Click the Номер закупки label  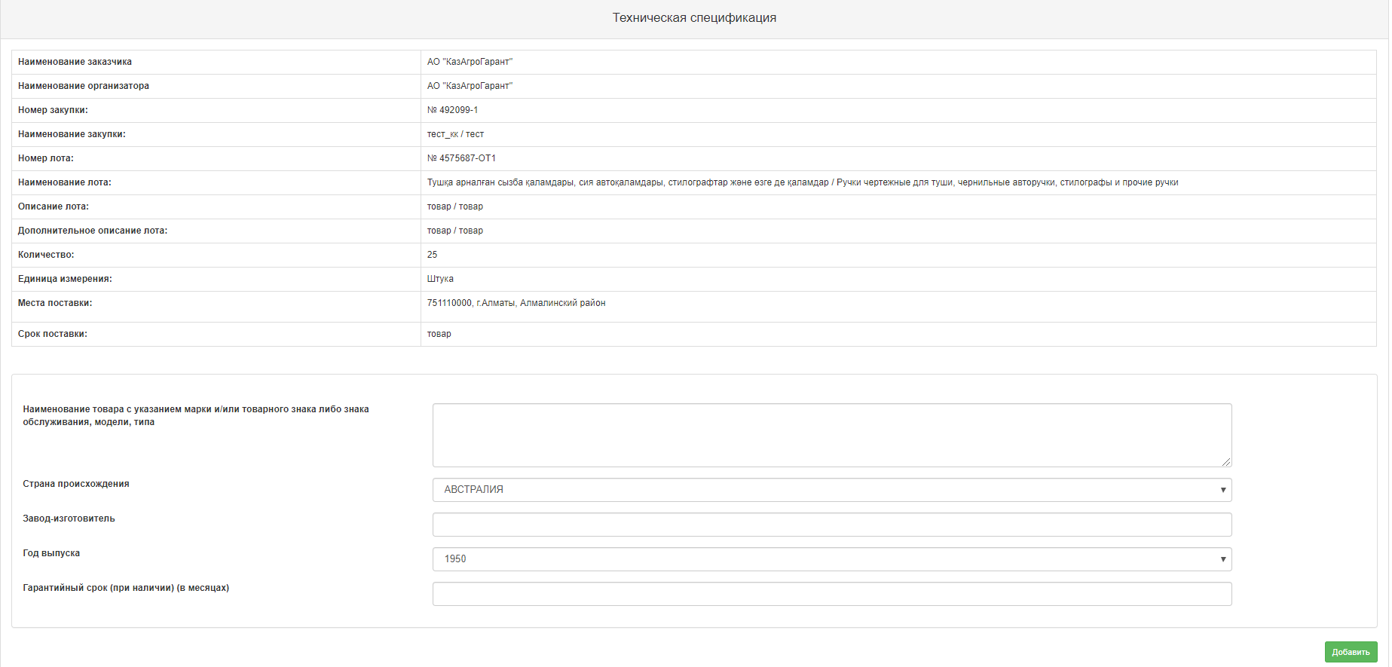[53, 110]
